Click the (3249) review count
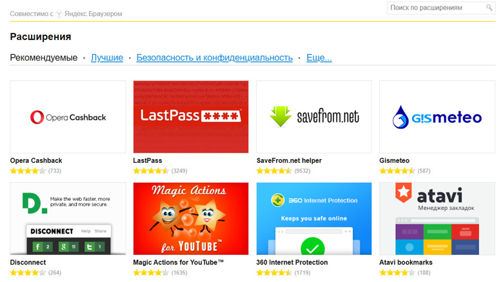 179,171
